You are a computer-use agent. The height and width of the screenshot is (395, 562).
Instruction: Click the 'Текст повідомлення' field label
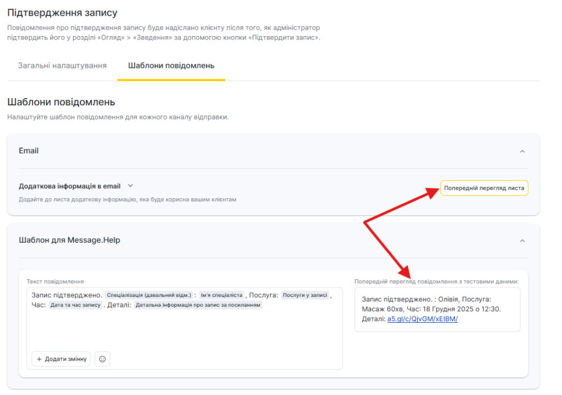coord(55,281)
